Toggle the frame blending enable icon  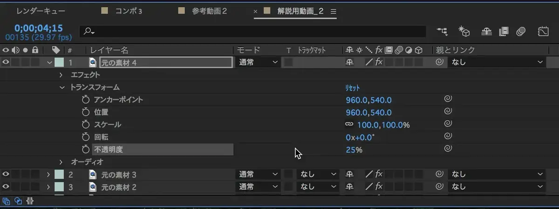[503, 31]
